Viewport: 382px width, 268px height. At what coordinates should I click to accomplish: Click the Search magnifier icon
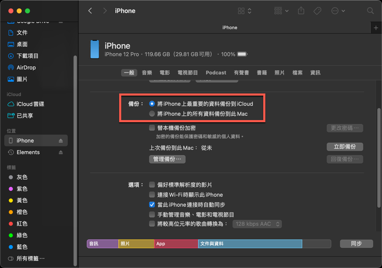tap(370, 11)
